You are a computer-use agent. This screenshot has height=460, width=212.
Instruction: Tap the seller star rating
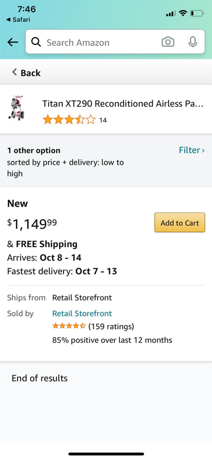[x=69, y=326]
